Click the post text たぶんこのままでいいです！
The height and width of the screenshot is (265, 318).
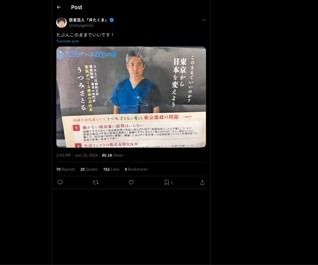tap(85, 35)
